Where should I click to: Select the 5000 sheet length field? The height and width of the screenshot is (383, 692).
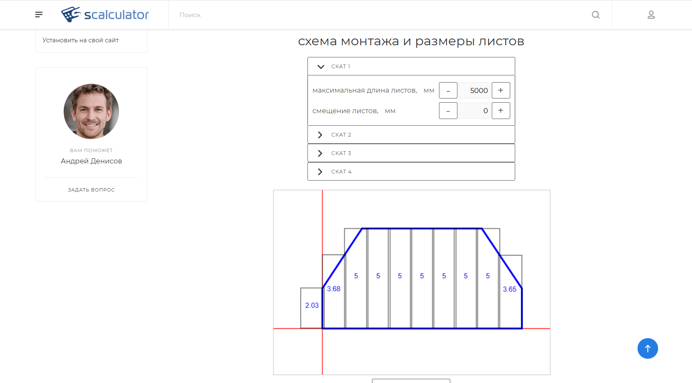click(x=474, y=90)
